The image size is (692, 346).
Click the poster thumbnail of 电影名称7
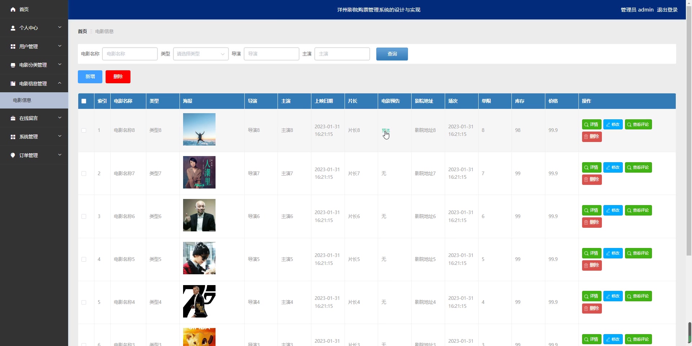pyautogui.click(x=199, y=172)
